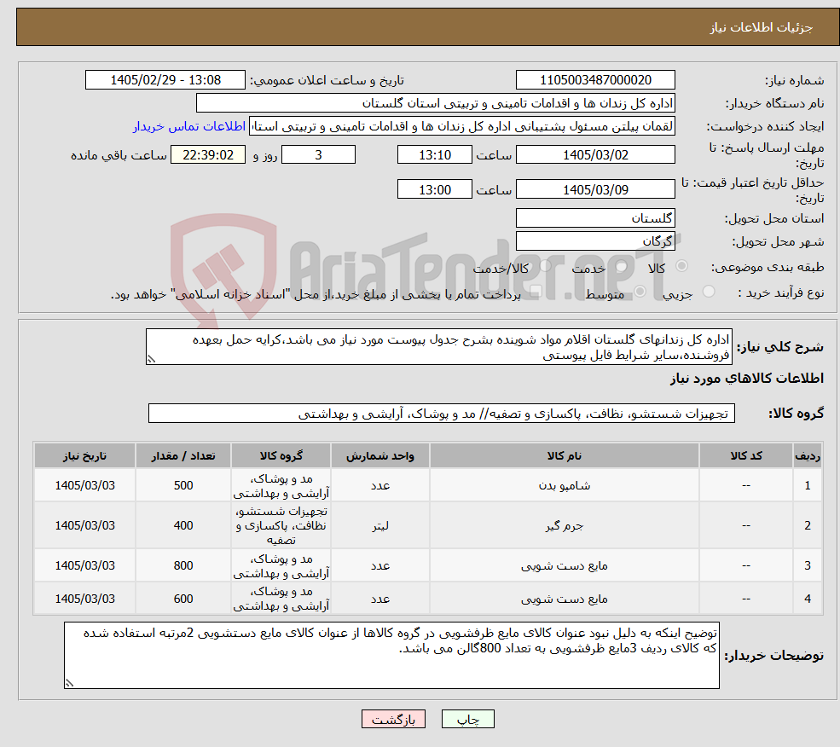Select the متوسط purchase type radio
The width and height of the screenshot is (840, 747).
click(640, 292)
